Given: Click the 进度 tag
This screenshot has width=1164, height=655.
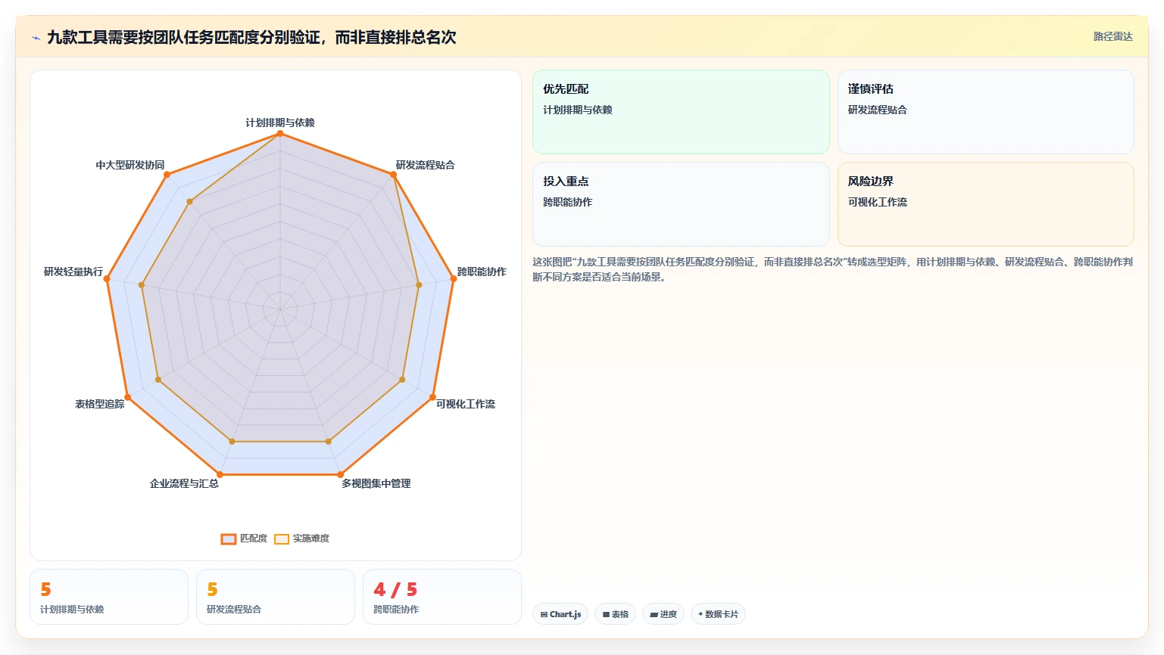Looking at the screenshot, I should [663, 614].
